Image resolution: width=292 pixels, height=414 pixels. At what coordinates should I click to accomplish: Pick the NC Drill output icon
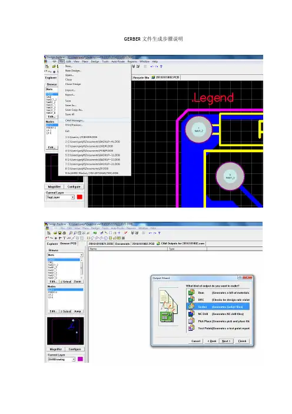point(191,314)
